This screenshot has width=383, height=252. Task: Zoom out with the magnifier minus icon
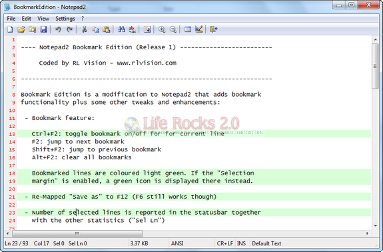coord(173,29)
